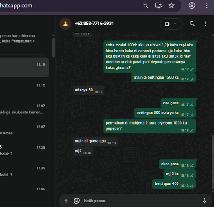Open the chat list item at 18.12

(24, 88)
